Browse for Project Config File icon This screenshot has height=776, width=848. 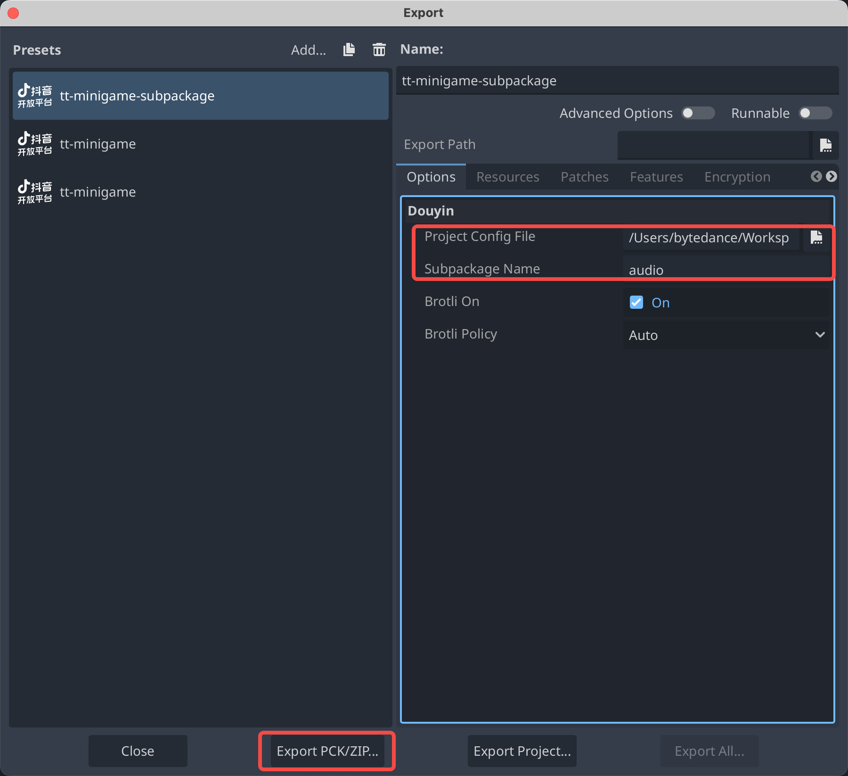[x=816, y=237]
